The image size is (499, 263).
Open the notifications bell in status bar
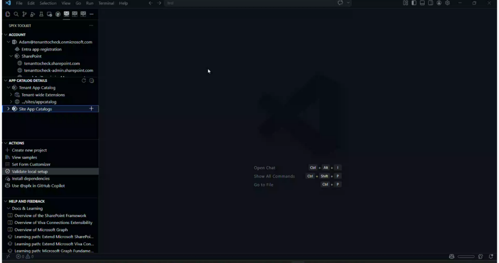tap(491, 256)
